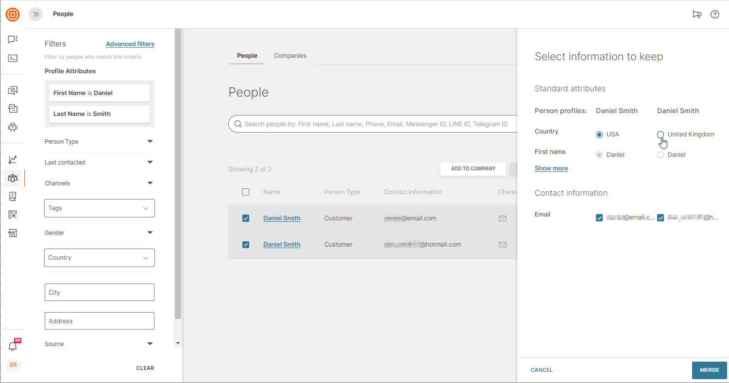Switch to the Companies tab
Viewport: 729px width, 383px height.
pos(290,56)
